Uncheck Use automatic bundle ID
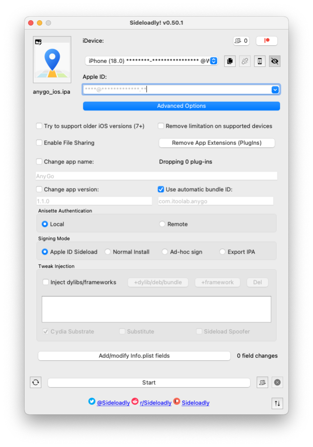Image resolution: width=313 pixels, height=447 pixels. [x=161, y=189]
